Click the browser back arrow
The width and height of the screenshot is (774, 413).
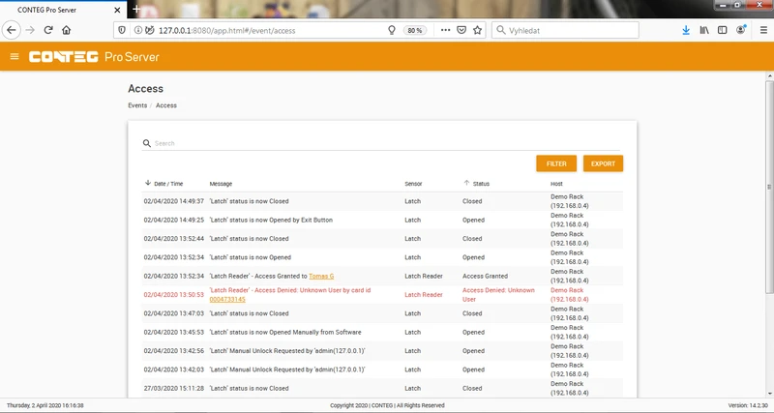[12, 30]
